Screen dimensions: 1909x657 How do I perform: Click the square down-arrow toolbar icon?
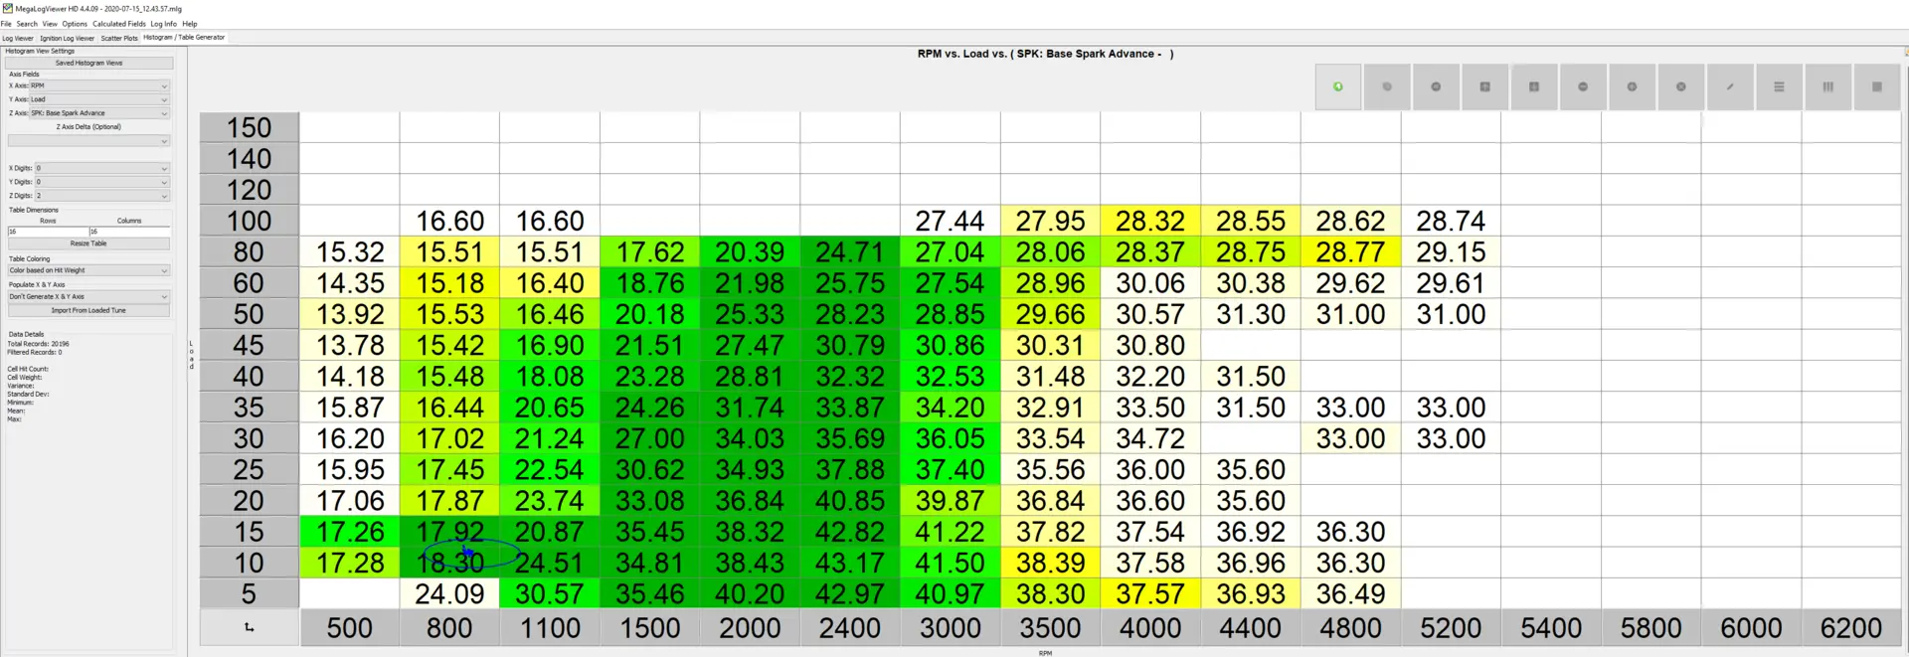click(x=1534, y=86)
